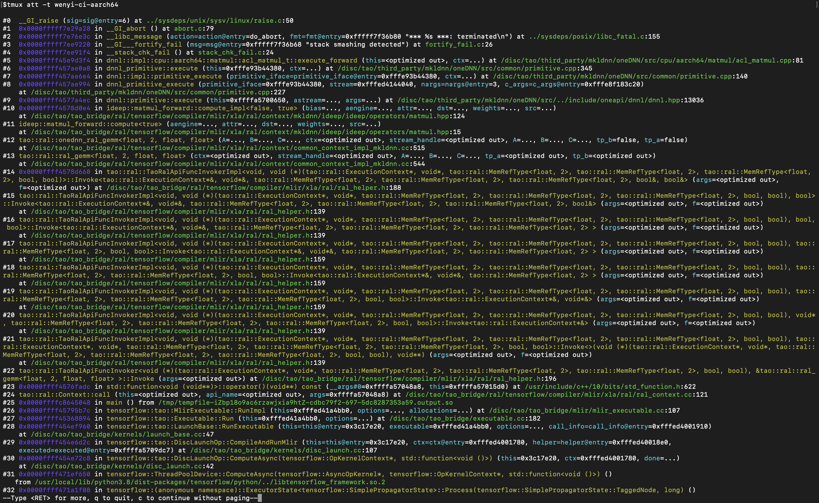The width and height of the screenshot is (819, 503).
Task: Click disc_launch.cc:42 file path
Action: pos(122,467)
